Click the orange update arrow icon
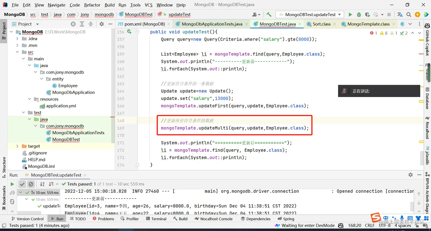Screen dimensions: 431x231 [417, 15]
